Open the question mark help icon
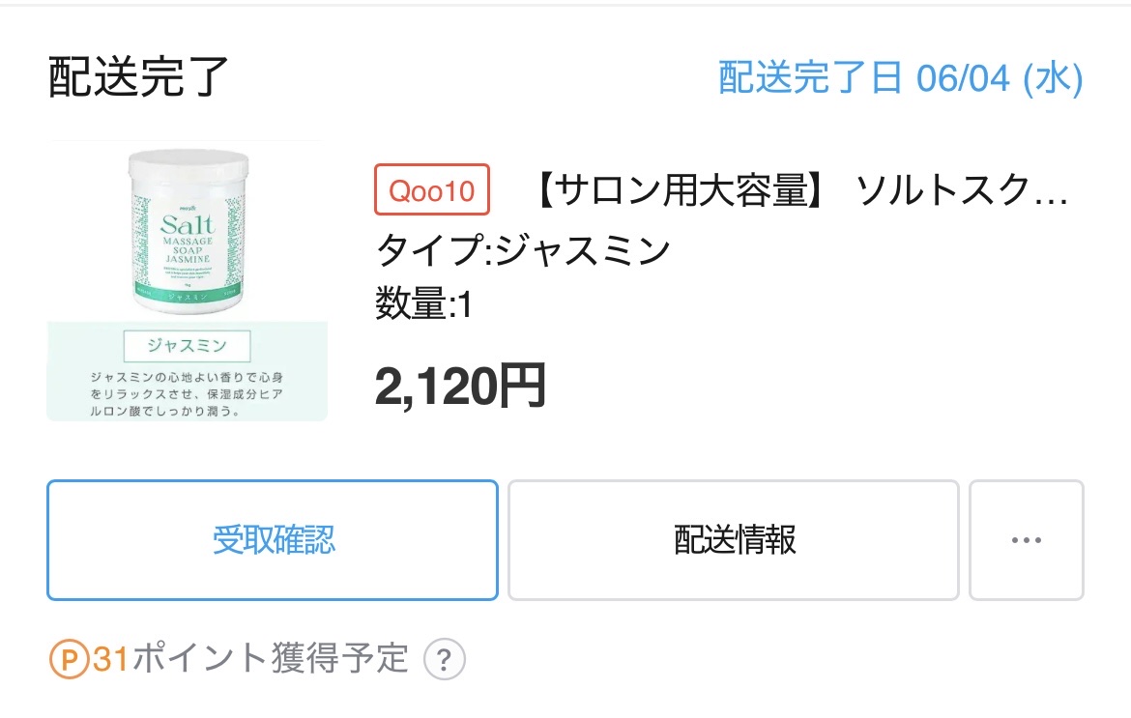 pyautogui.click(x=444, y=661)
